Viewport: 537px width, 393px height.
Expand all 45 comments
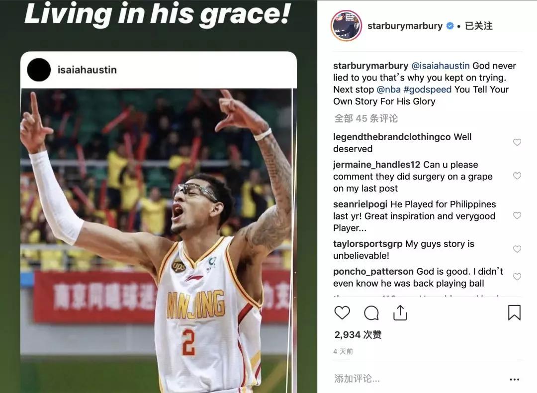[366, 118]
